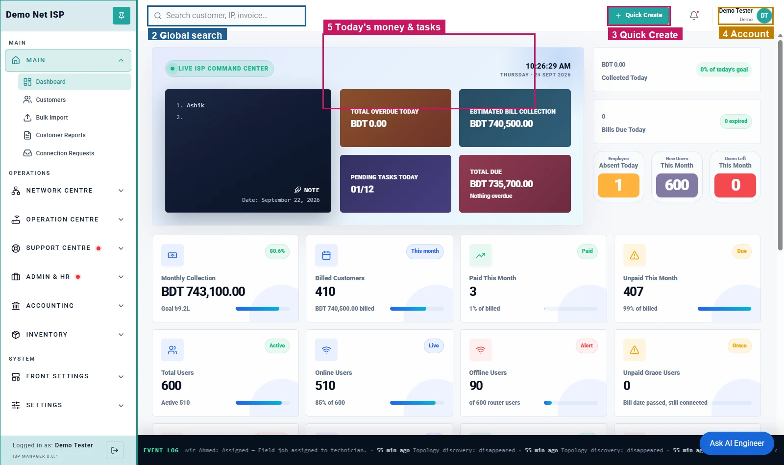Click the Monthly Collection money icon

[172, 255]
